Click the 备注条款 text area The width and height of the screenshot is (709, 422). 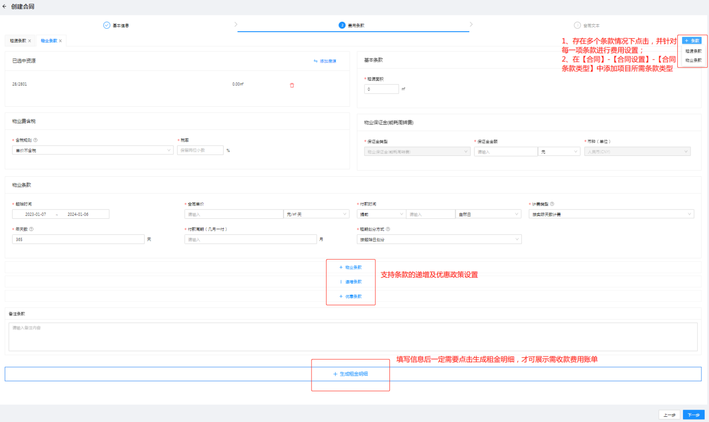(353, 337)
